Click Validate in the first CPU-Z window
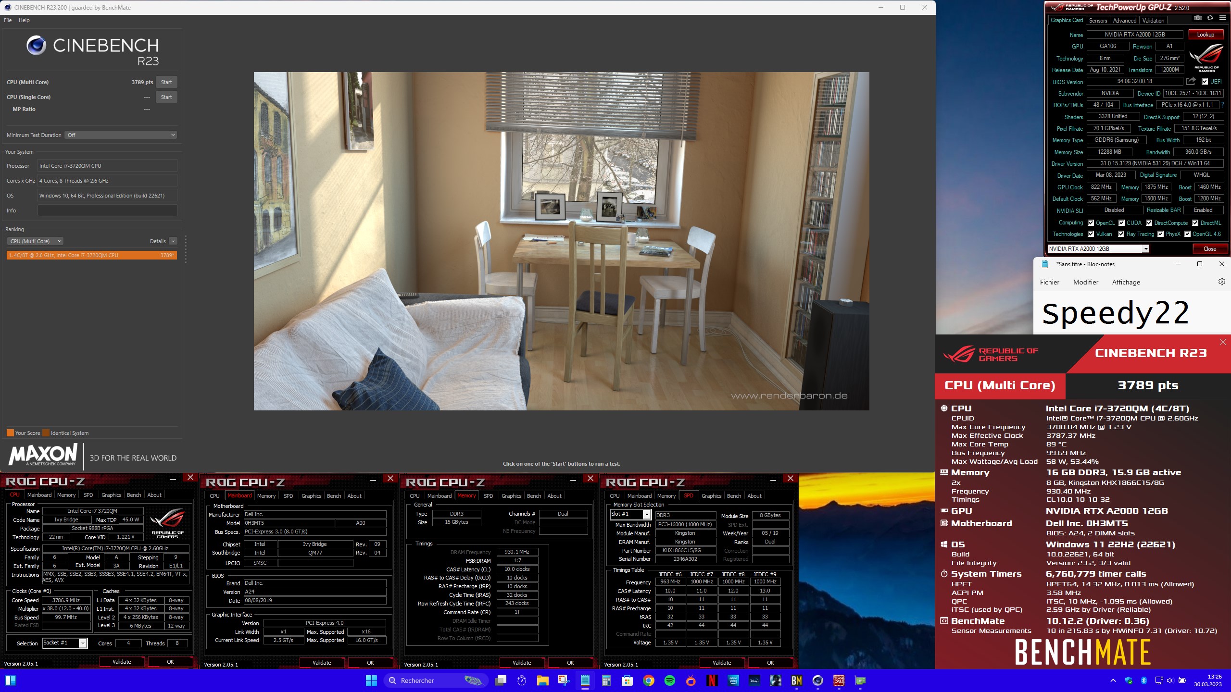The height and width of the screenshot is (692, 1231). click(122, 662)
